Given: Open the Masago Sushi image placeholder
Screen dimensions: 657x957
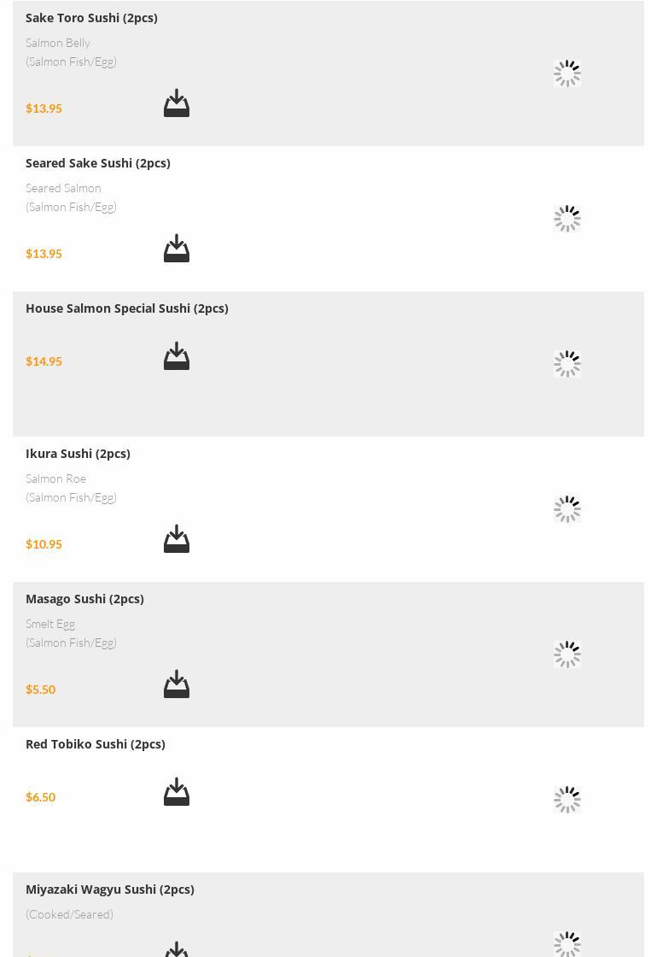Looking at the screenshot, I should (x=567, y=655).
